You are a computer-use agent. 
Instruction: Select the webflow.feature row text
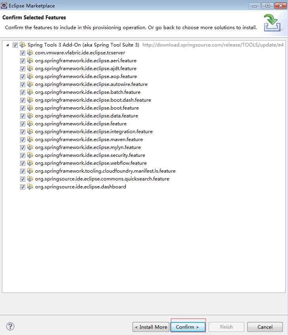[x=91, y=163]
